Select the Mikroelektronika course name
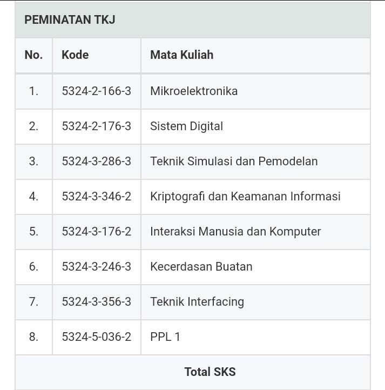This screenshot has height=390, width=385. [194, 91]
